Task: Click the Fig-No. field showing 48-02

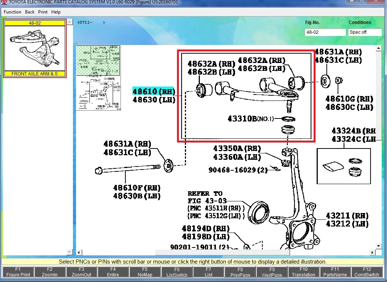Action: (325, 32)
